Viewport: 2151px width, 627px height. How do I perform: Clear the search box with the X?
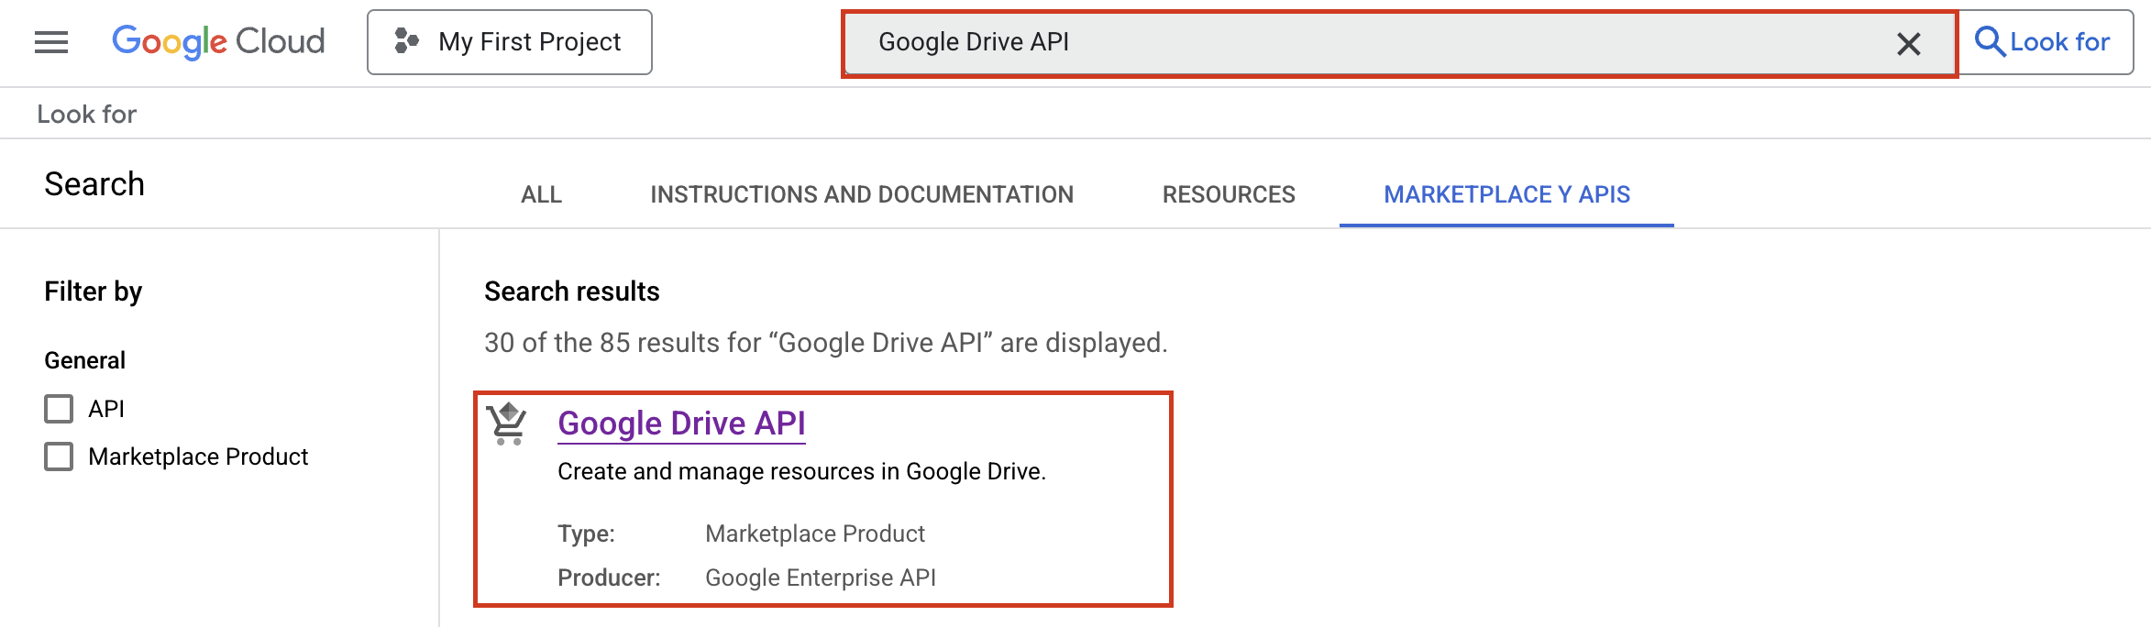click(1909, 44)
